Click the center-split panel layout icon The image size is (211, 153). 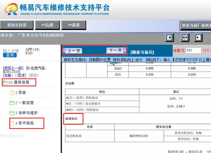(185, 37)
